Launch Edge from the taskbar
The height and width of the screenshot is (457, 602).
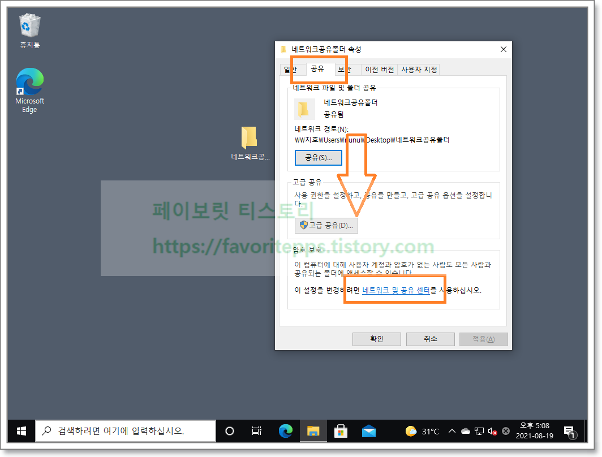[x=286, y=431]
